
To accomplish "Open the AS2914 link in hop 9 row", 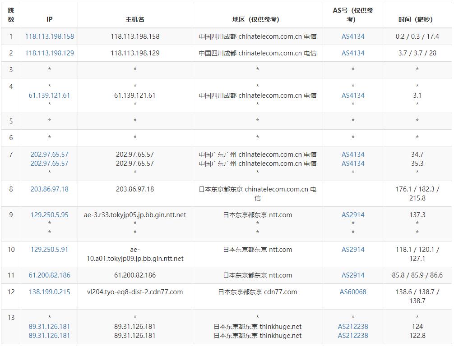I will (x=353, y=215).
